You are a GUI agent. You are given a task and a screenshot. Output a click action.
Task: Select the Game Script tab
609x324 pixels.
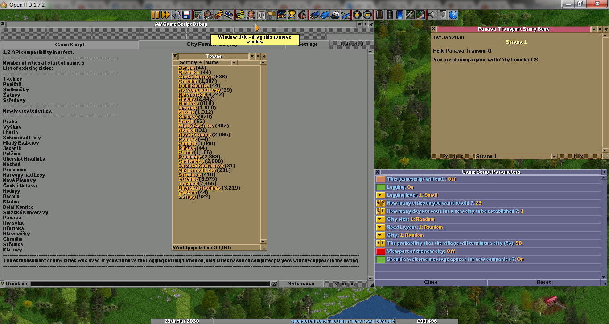click(x=70, y=45)
